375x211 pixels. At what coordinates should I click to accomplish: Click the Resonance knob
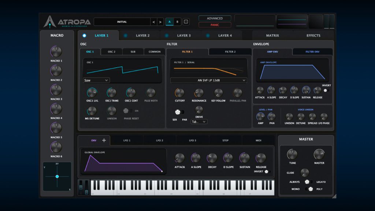(199, 93)
